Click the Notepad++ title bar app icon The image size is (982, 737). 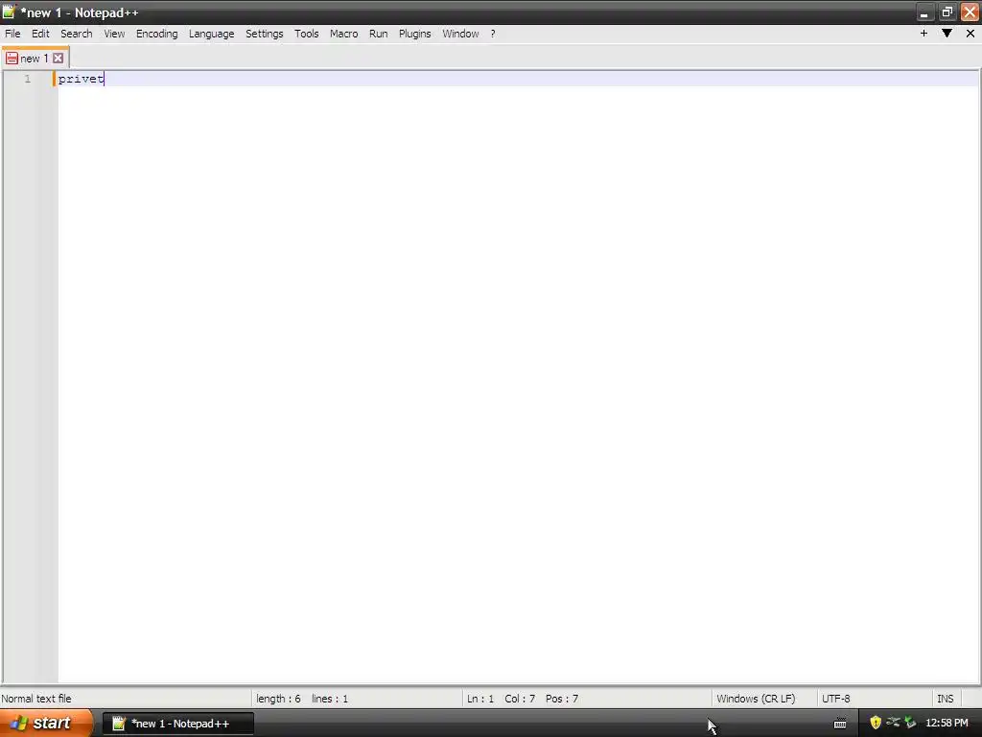(x=9, y=12)
